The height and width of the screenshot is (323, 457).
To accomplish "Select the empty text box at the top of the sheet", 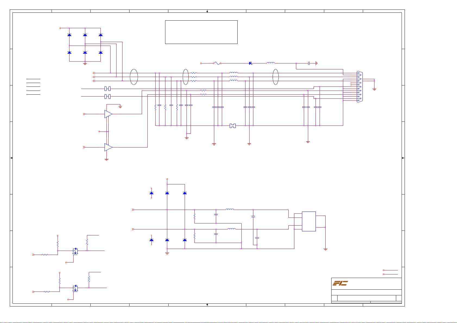I will click(x=201, y=32).
